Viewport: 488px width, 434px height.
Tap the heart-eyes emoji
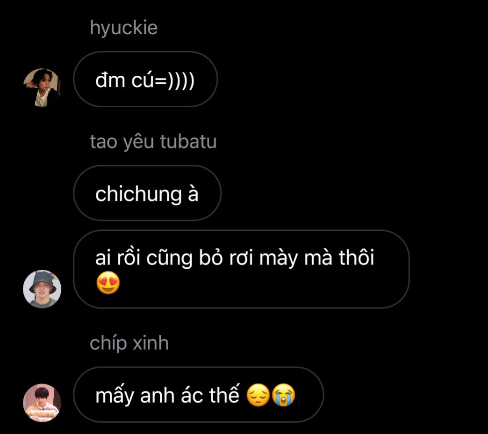[108, 282]
